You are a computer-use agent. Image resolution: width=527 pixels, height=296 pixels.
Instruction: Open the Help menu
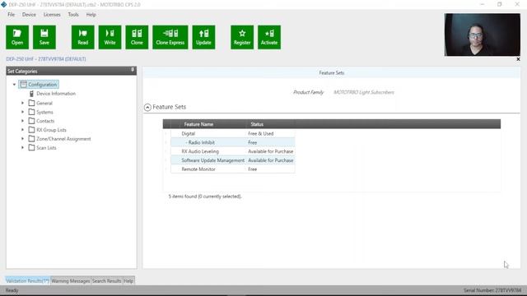91,15
